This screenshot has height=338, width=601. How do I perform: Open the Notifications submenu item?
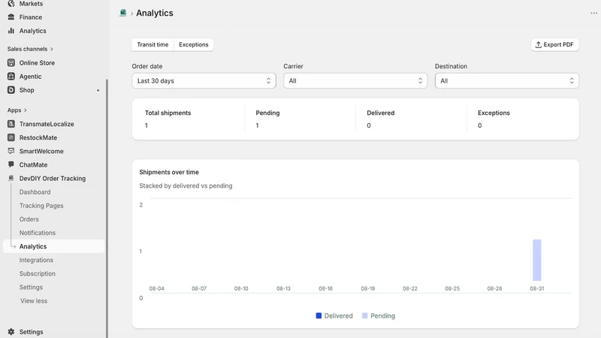[x=38, y=233]
